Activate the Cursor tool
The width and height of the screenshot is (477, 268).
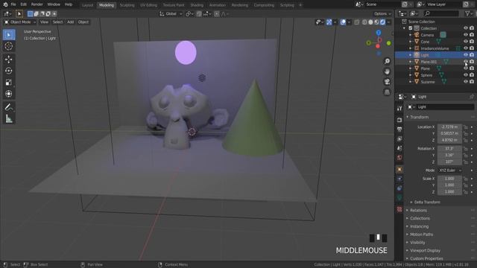[9, 46]
